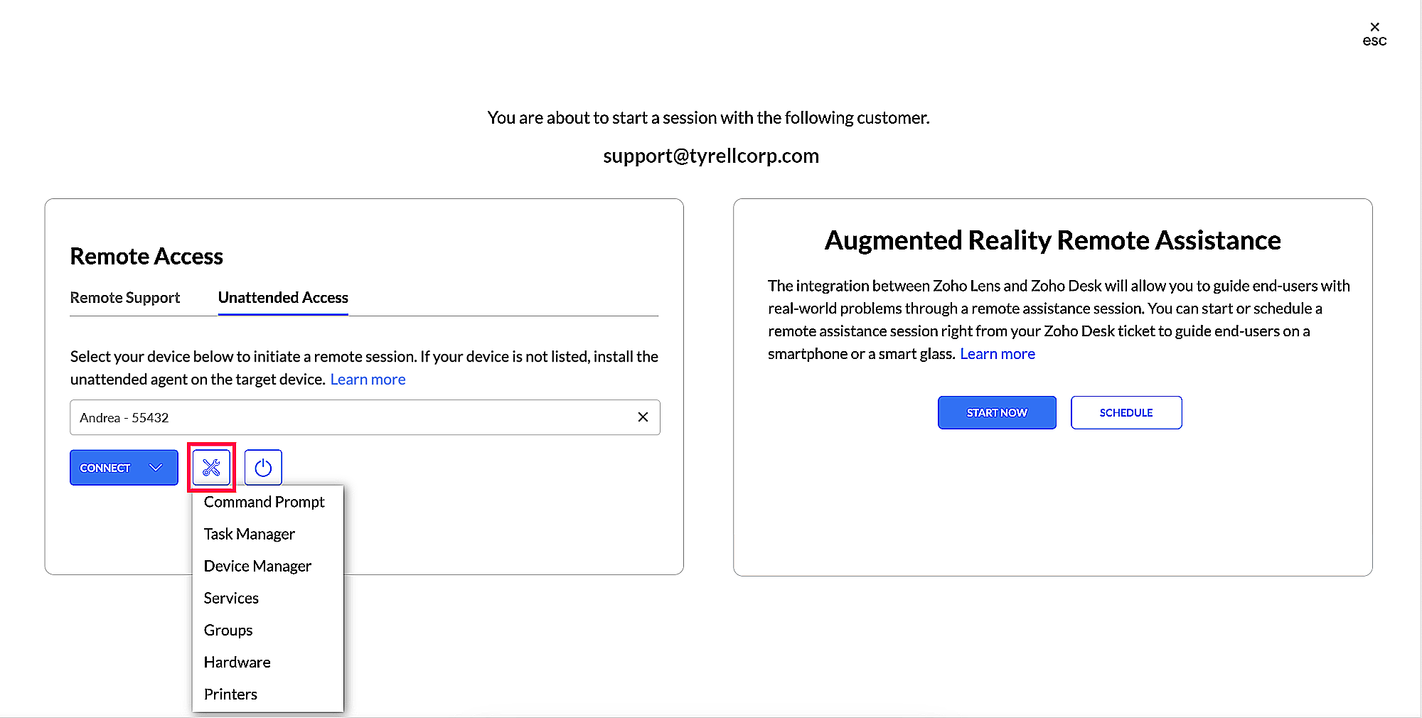Select Hardware from the tools menu
1422x718 pixels.
coord(237,662)
